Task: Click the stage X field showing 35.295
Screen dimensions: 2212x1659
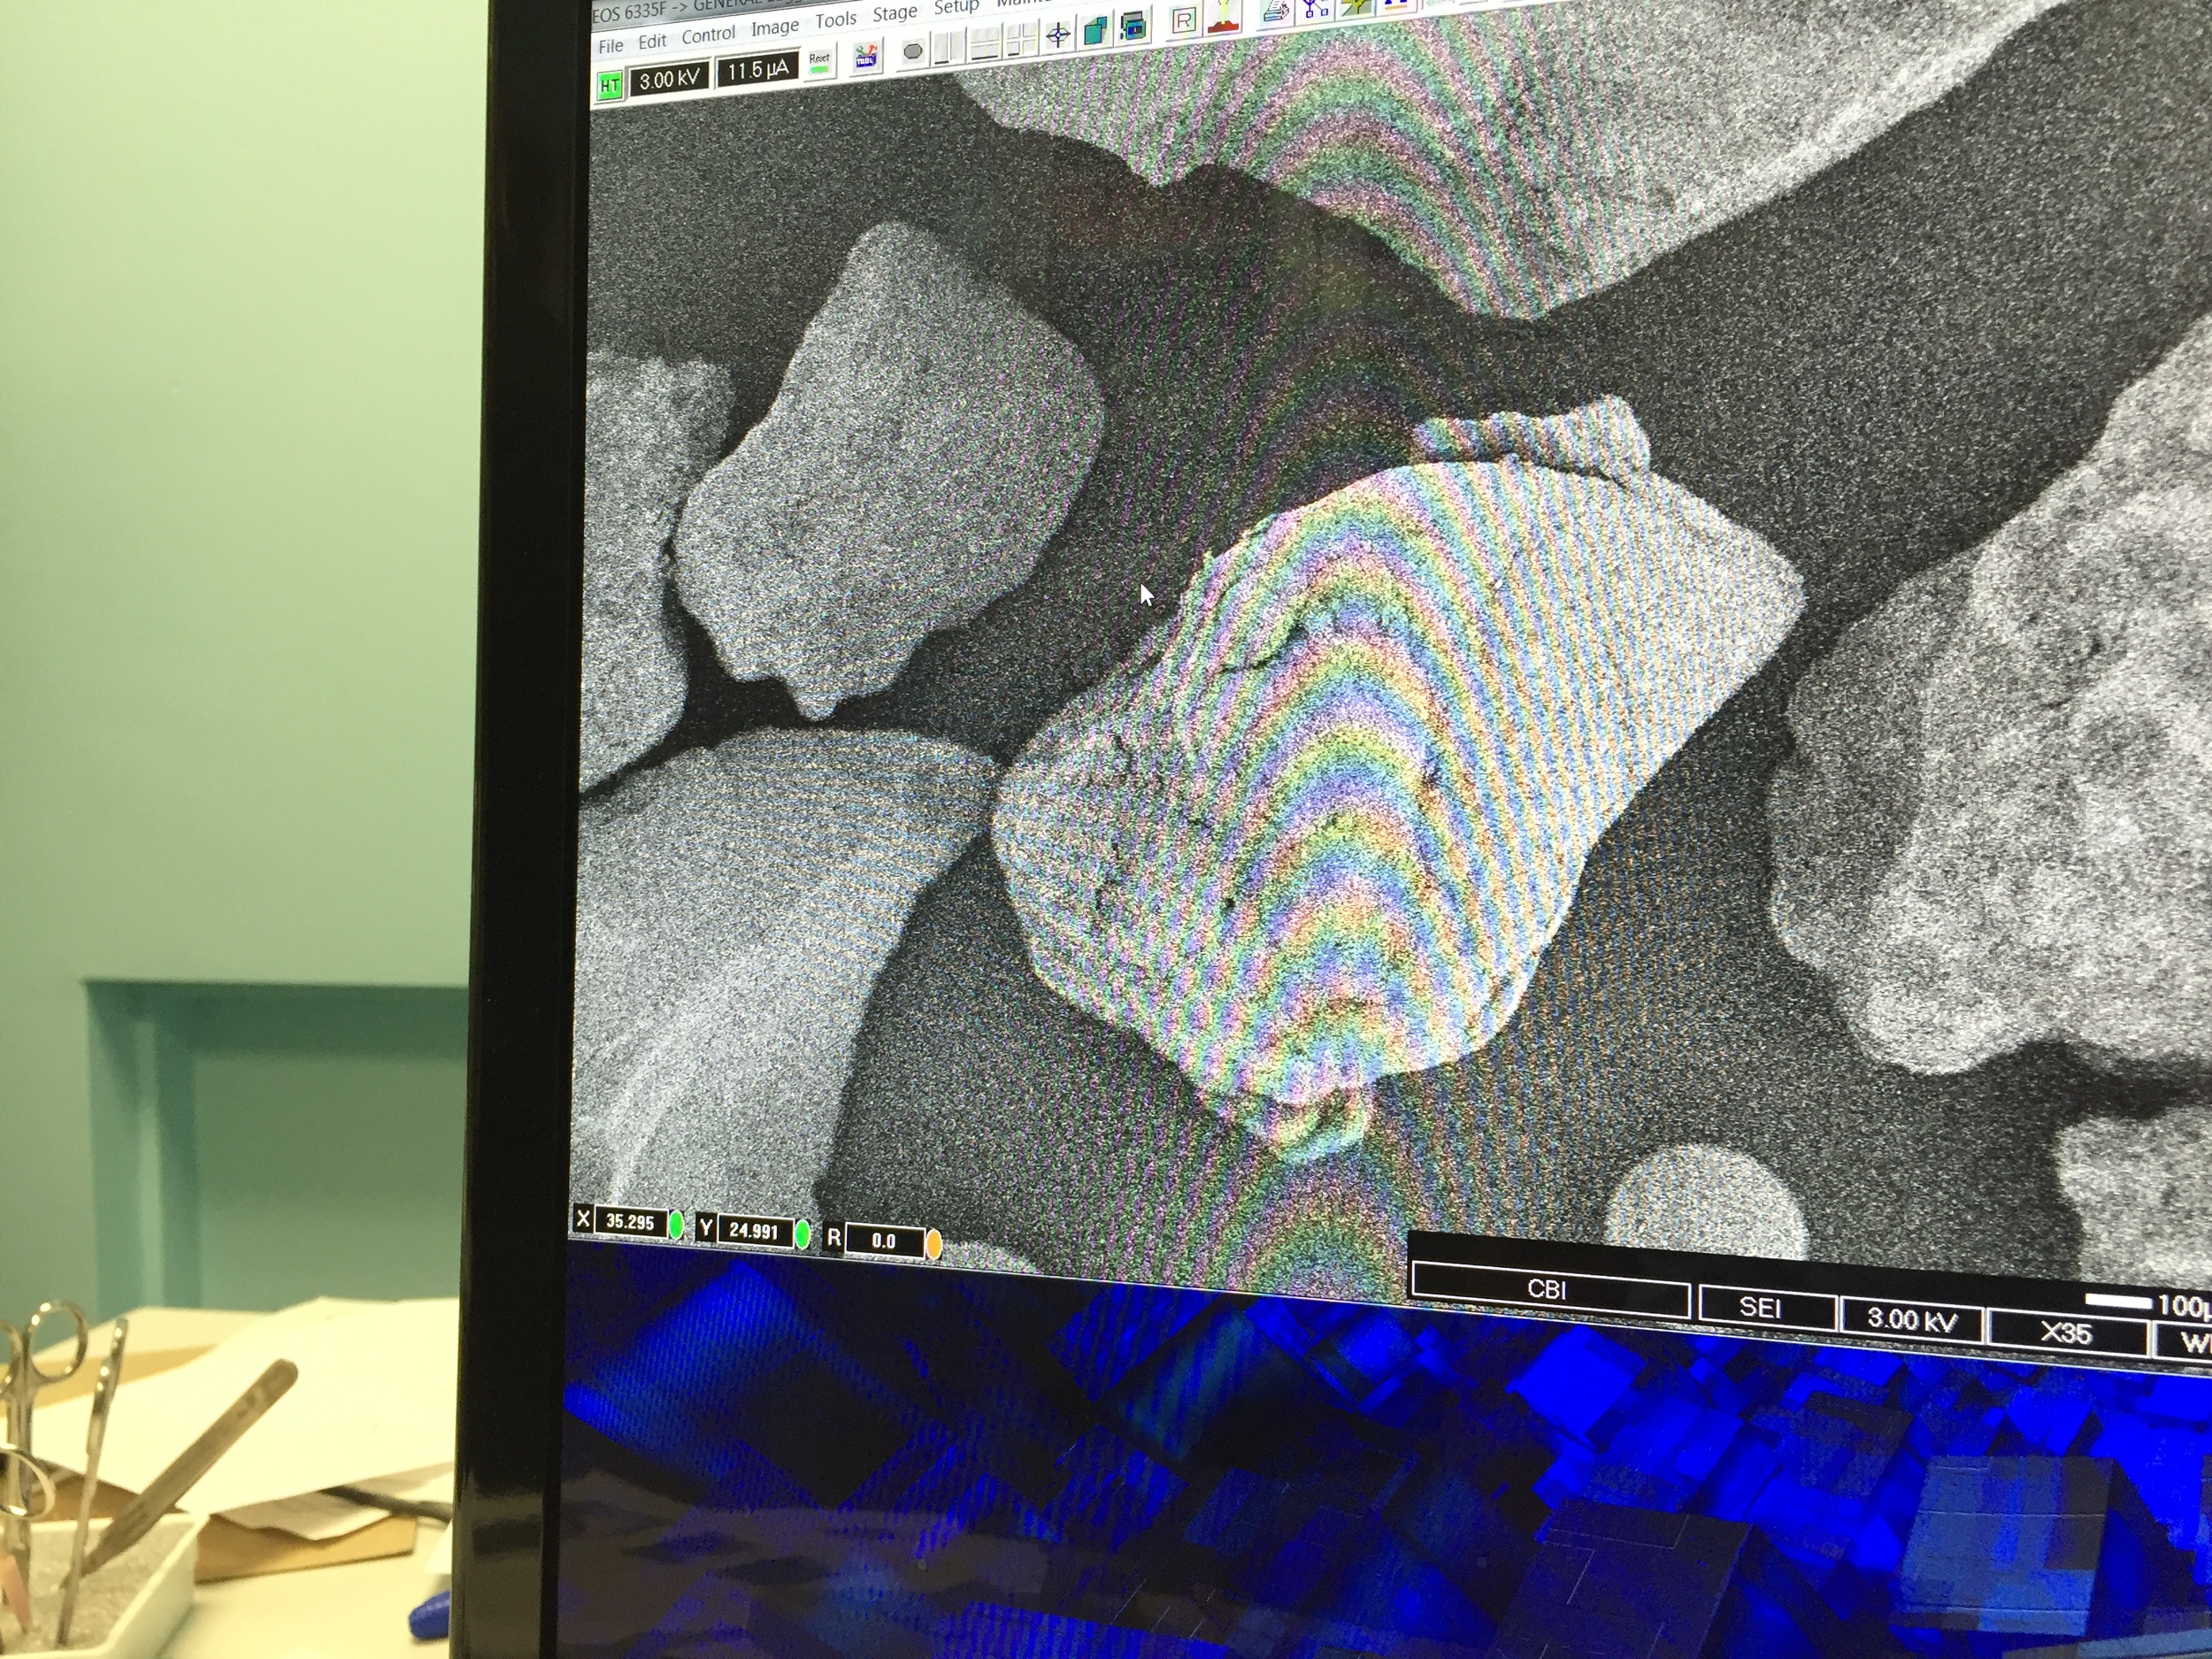Action: pos(630,1222)
